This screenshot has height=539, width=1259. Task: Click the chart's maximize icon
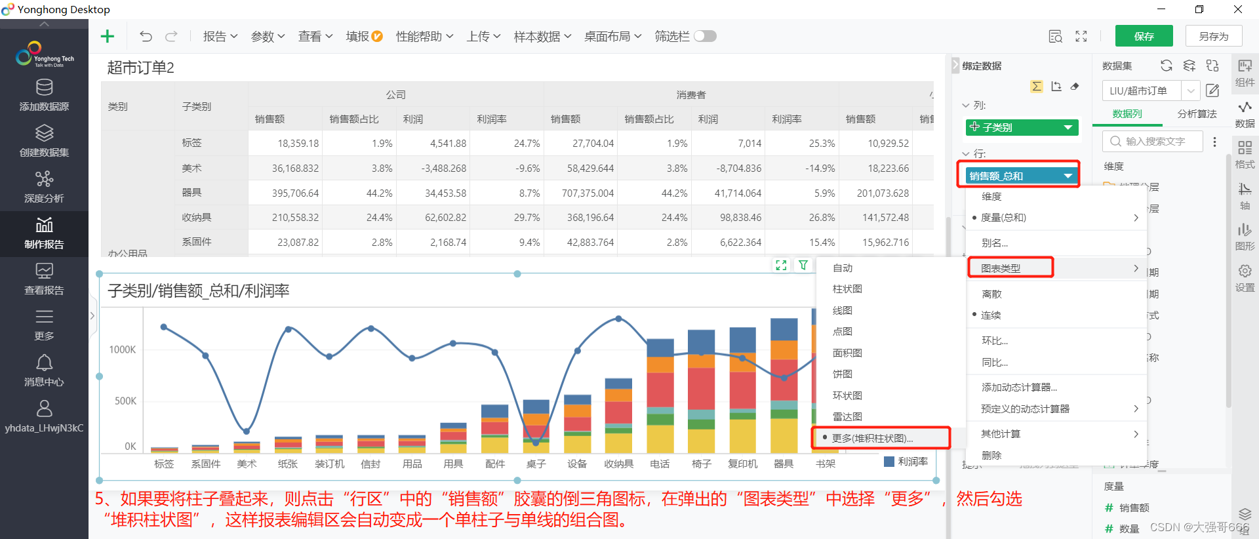(781, 265)
